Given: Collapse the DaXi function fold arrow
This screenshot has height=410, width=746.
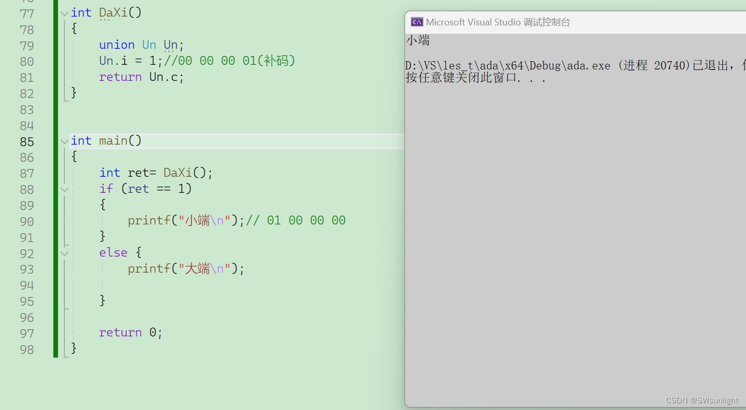Looking at the screenshot, I should 64,13.
